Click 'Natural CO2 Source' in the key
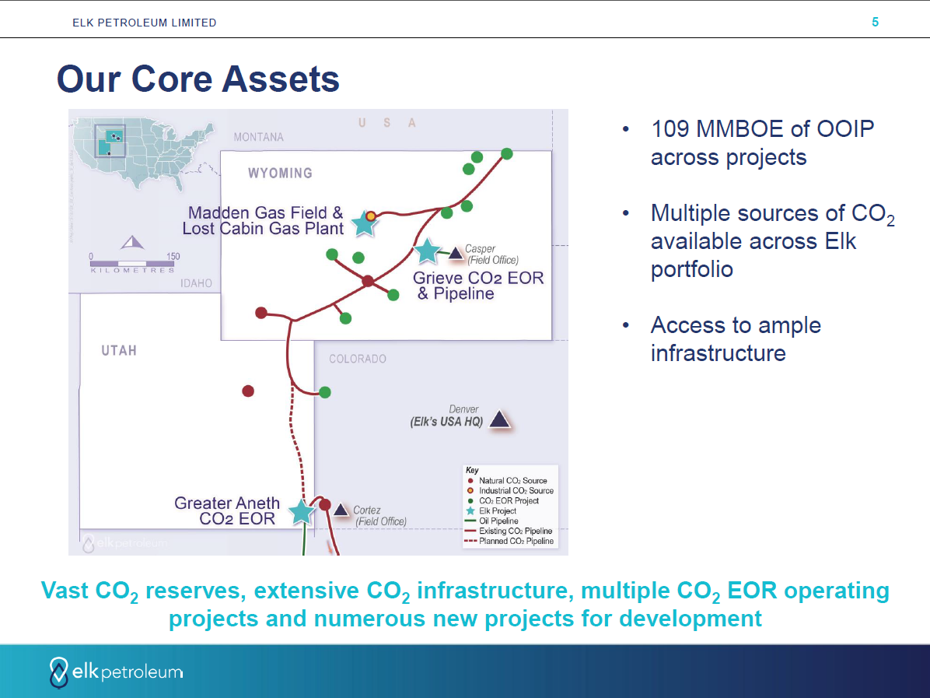This screenshot has width=930, height=698. [x=512, y=481]
